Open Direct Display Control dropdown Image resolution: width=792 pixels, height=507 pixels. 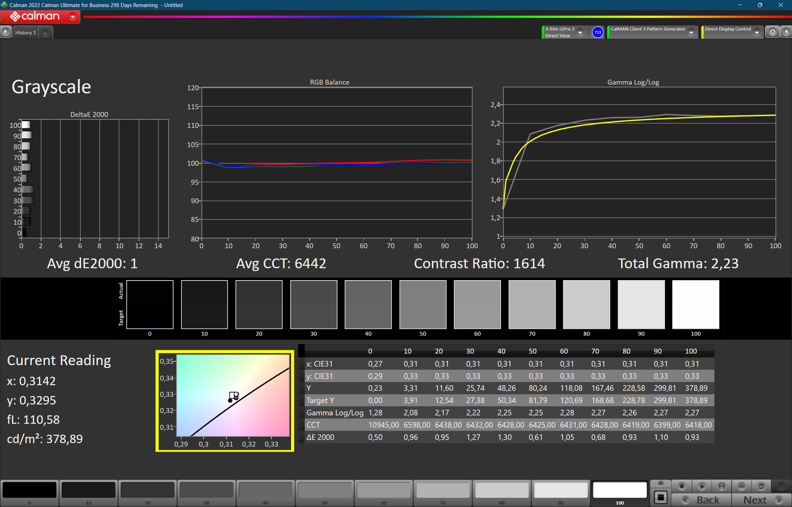click(757, 33)
